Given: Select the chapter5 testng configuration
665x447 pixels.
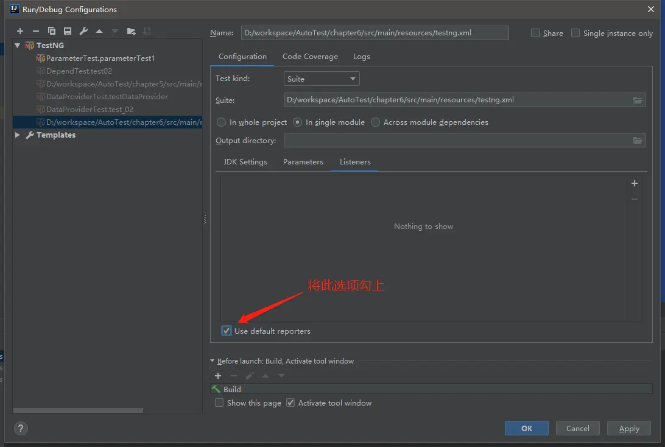Looking at the screenshot, I should [119, 84].
